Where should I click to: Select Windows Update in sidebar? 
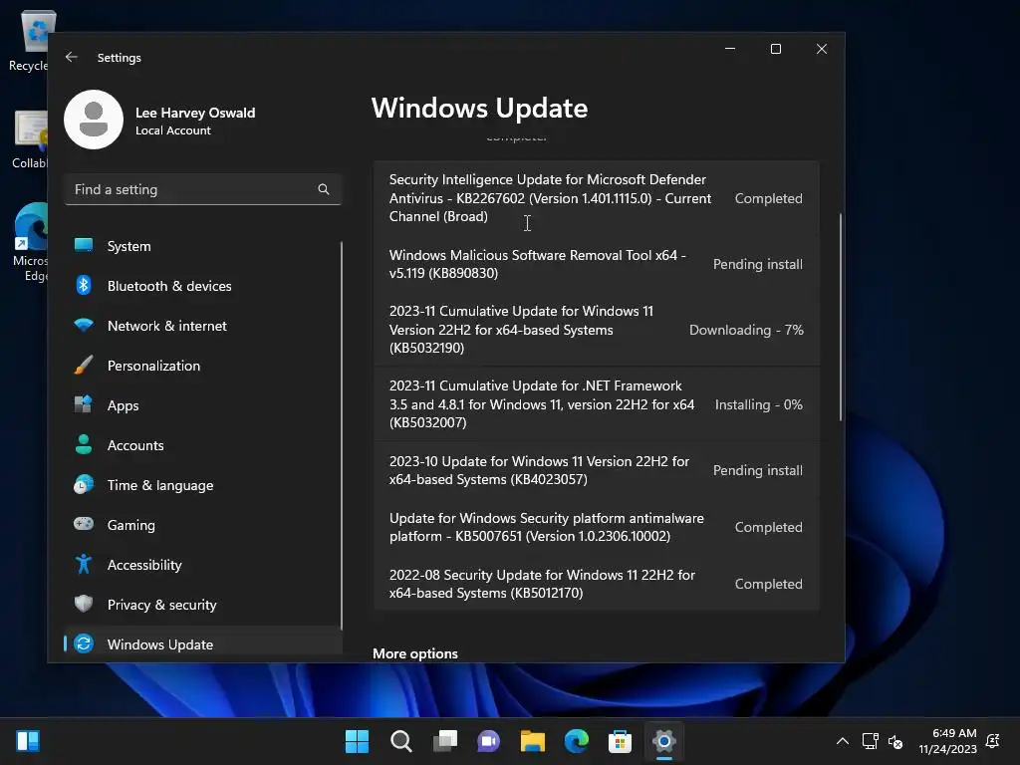[202, 644]
